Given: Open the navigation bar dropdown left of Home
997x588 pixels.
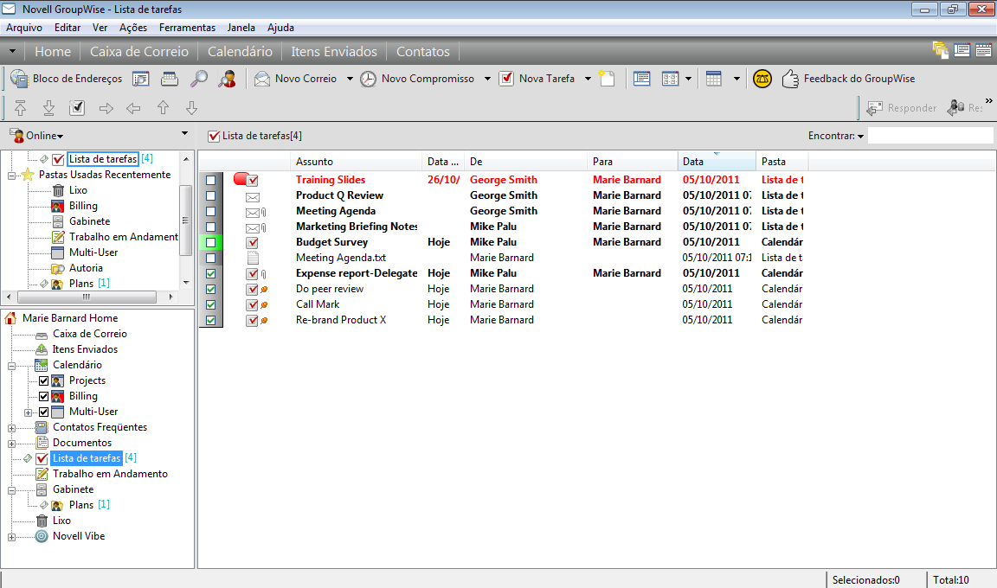Looking at the screenshot, I should [x=12, y=51].
